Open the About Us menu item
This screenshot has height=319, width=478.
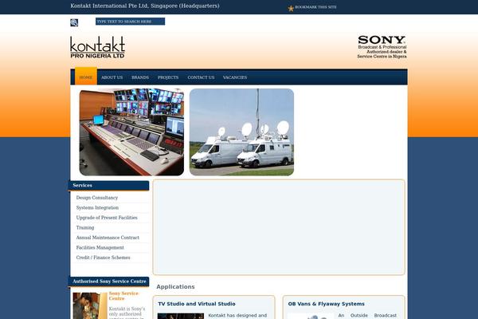coord(112,77)
